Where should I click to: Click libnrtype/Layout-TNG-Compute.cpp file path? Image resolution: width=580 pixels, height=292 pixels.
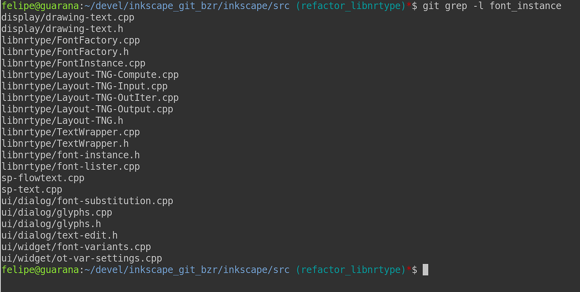click(90, 75)
